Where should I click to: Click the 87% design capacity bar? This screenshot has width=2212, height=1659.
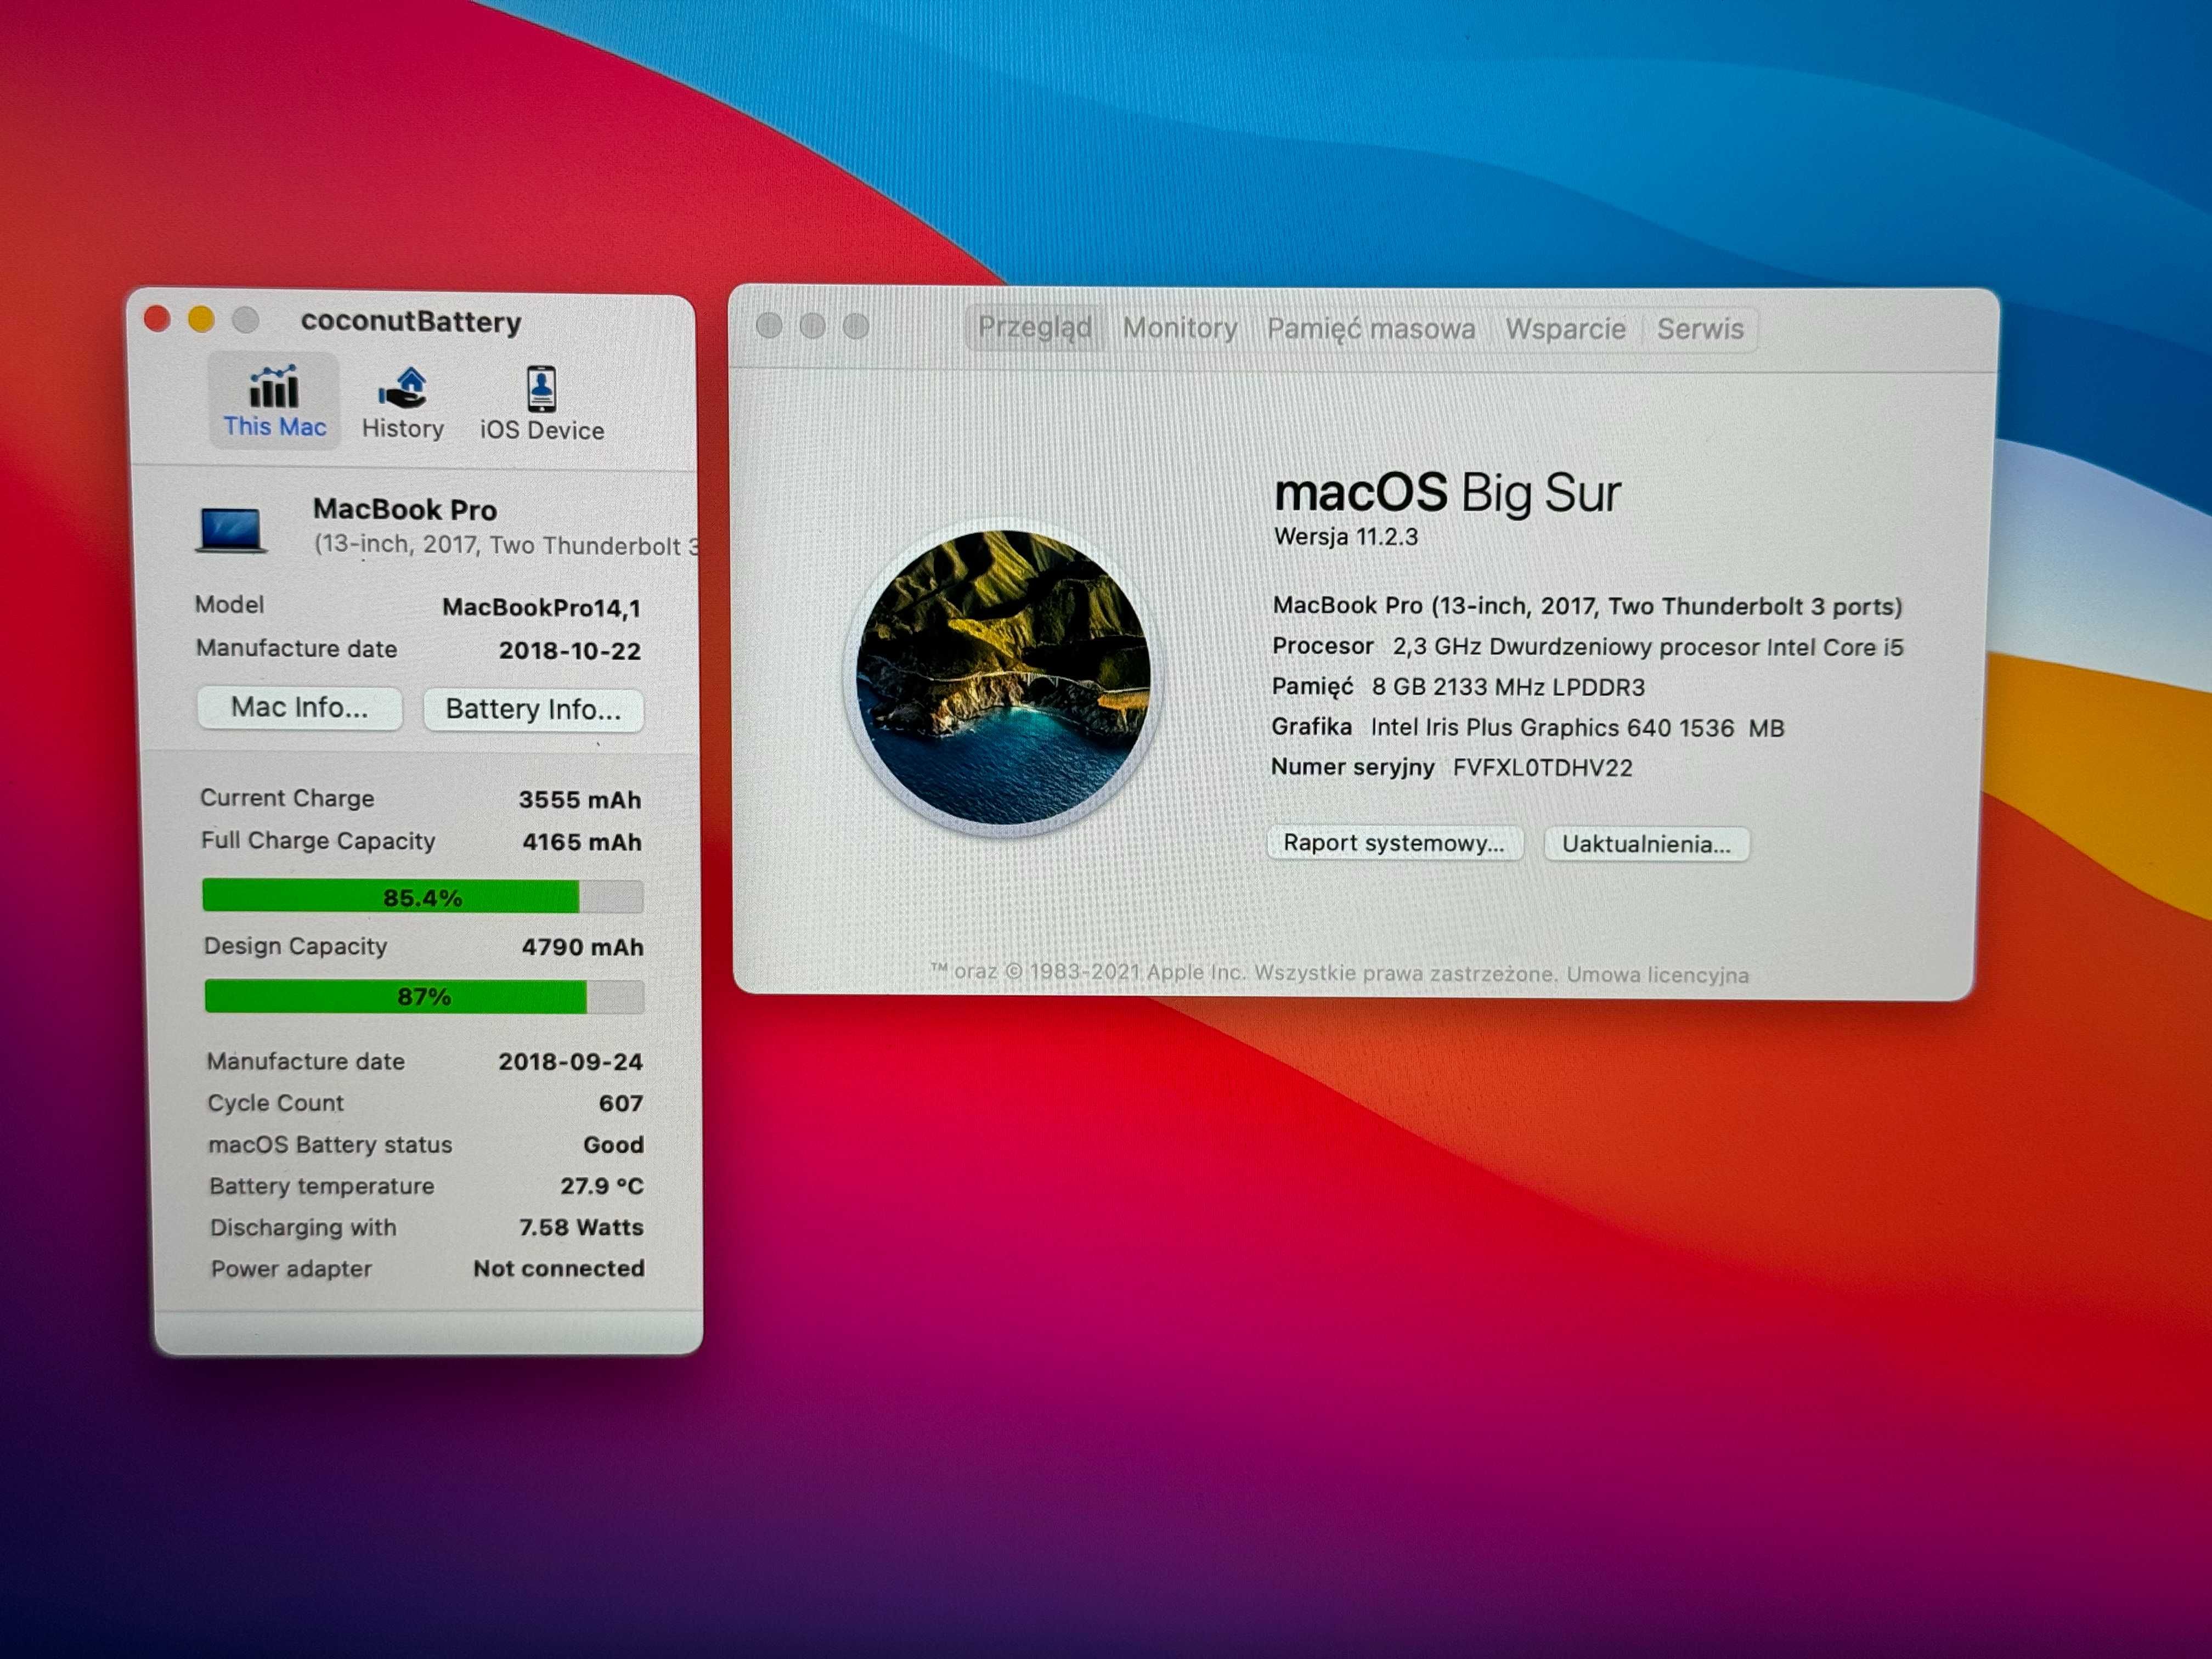pos(424,996)
